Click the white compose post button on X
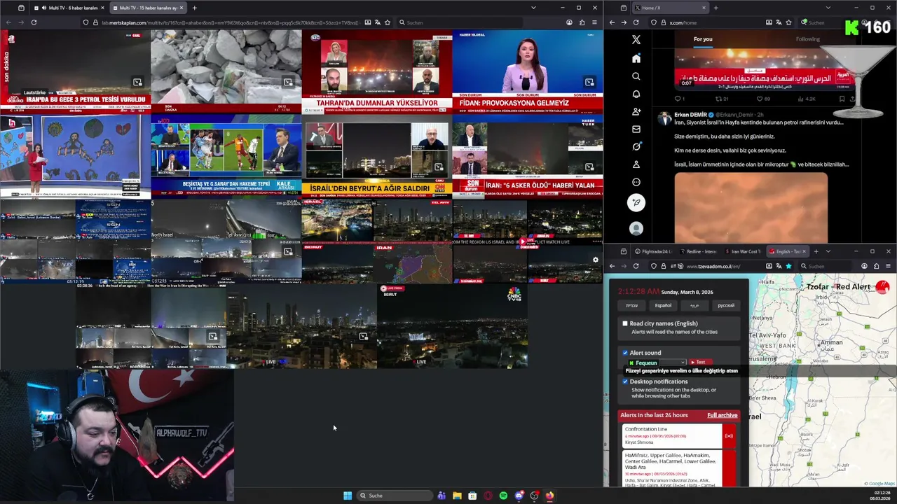The image size is (897, 504). click(636, 202)
